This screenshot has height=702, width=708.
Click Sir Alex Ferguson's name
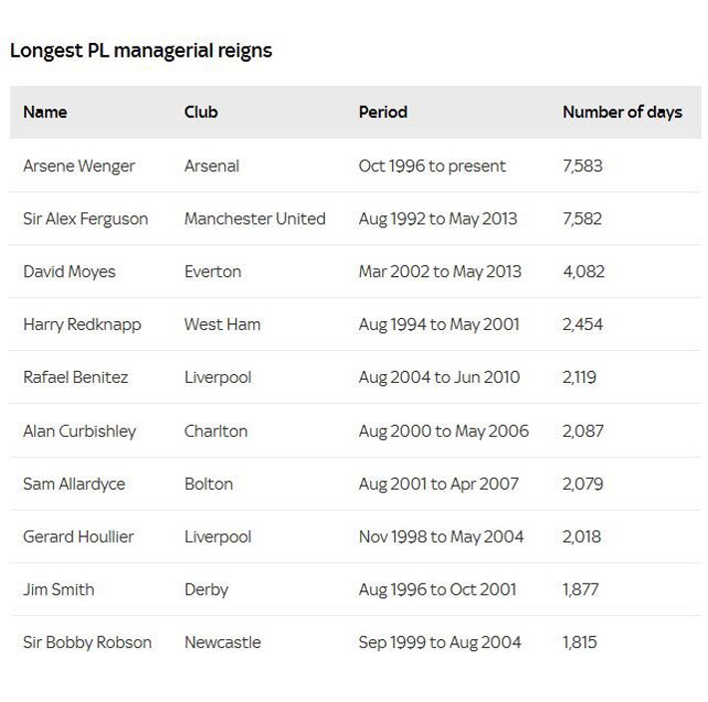(x=86, y=218)
